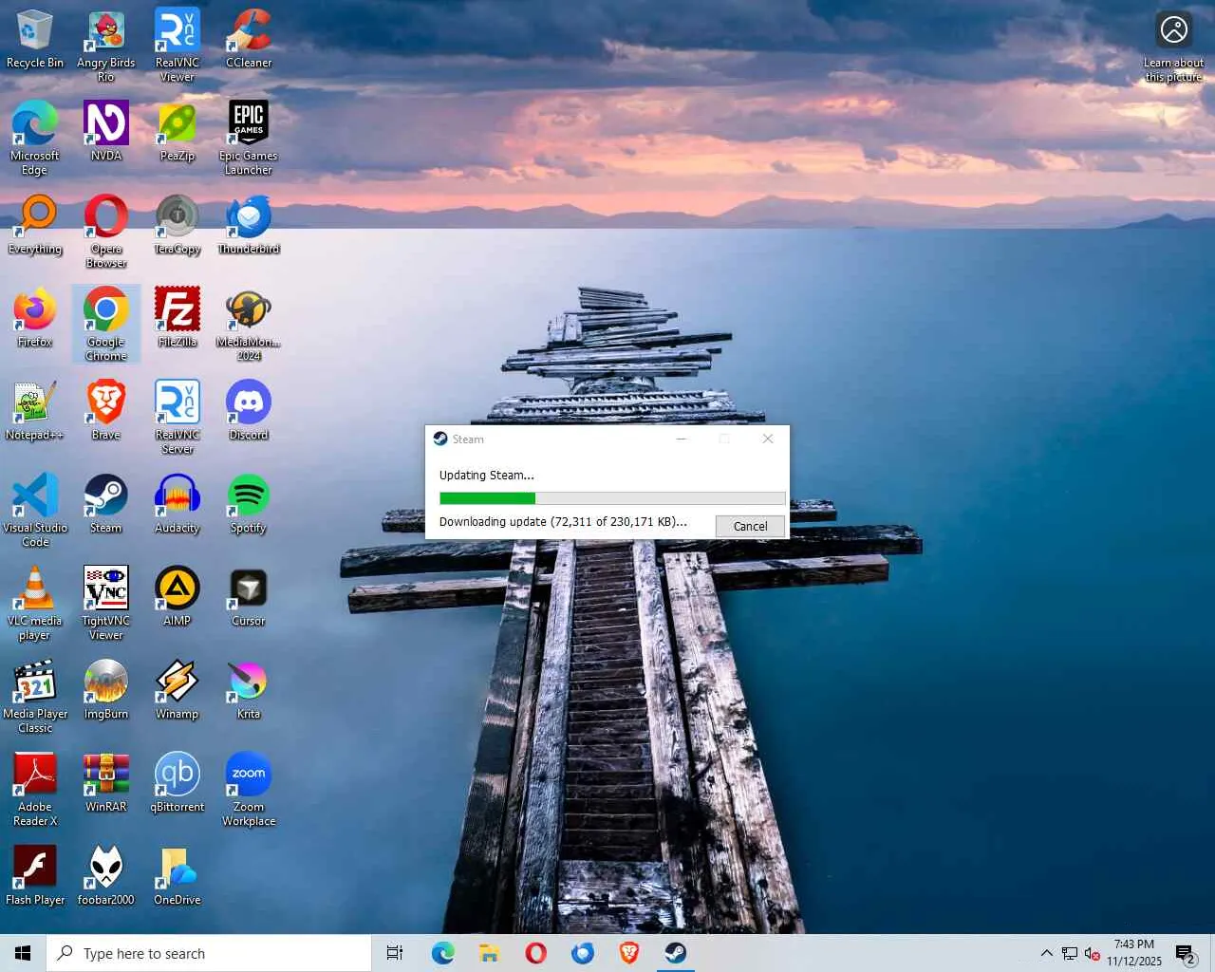
Task: Click the ImgBurn desktop shortcut
Action: [106, 690]
